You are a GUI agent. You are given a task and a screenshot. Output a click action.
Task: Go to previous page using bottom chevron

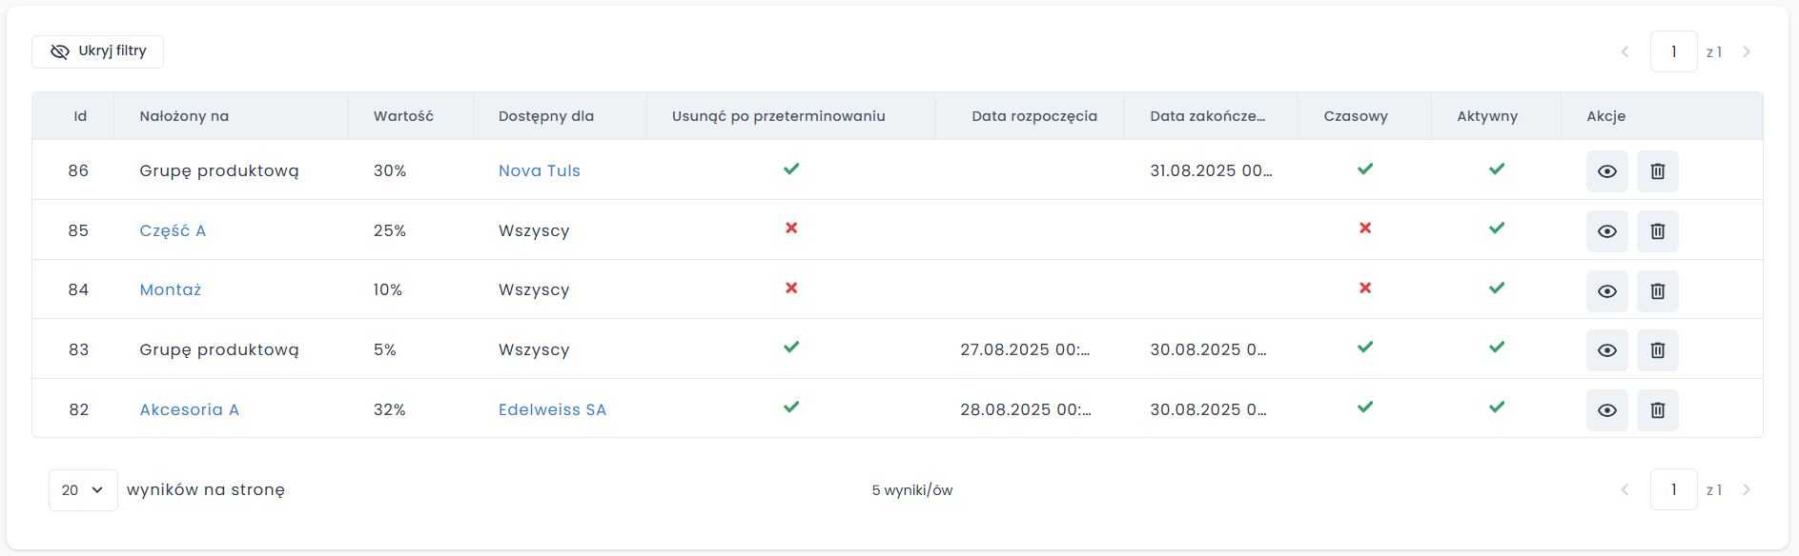tap(1625, 490)
